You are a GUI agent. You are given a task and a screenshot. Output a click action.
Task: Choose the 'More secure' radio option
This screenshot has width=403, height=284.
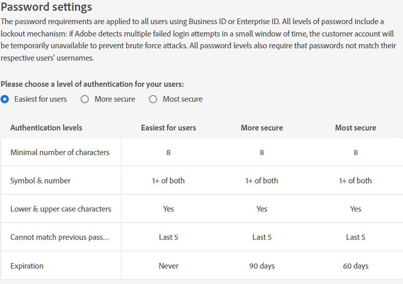click(85, 99)
